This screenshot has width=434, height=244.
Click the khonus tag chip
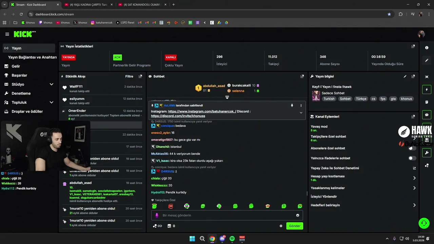pos(406,99)
